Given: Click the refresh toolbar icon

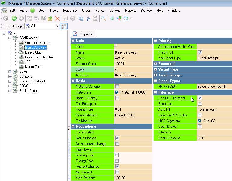Looking at the screenshot, I should click(6, 18).
